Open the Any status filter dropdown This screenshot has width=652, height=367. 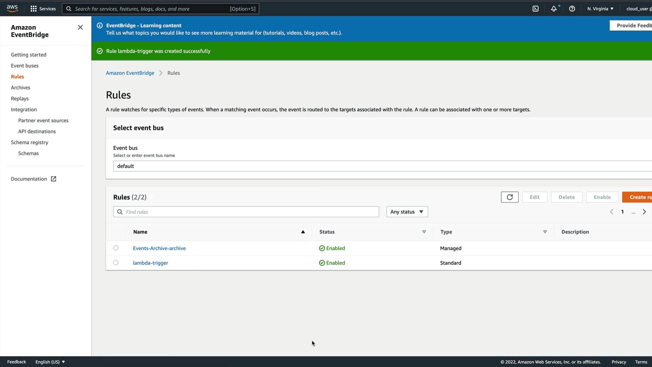[x=407, y=212]
